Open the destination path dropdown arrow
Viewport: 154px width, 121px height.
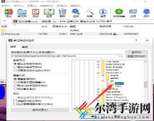pyautogui.click(x=120, y=56)
